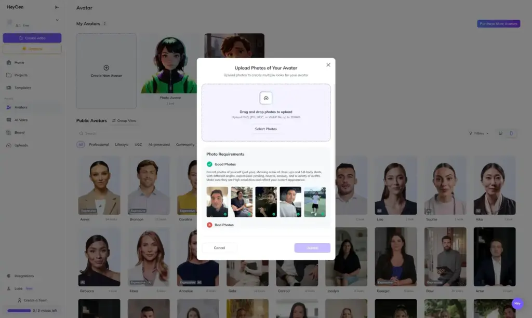Select the Rebecca avatar thumbnail

point(99,257)
